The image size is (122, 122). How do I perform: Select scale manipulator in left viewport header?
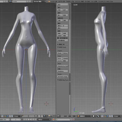12,116
